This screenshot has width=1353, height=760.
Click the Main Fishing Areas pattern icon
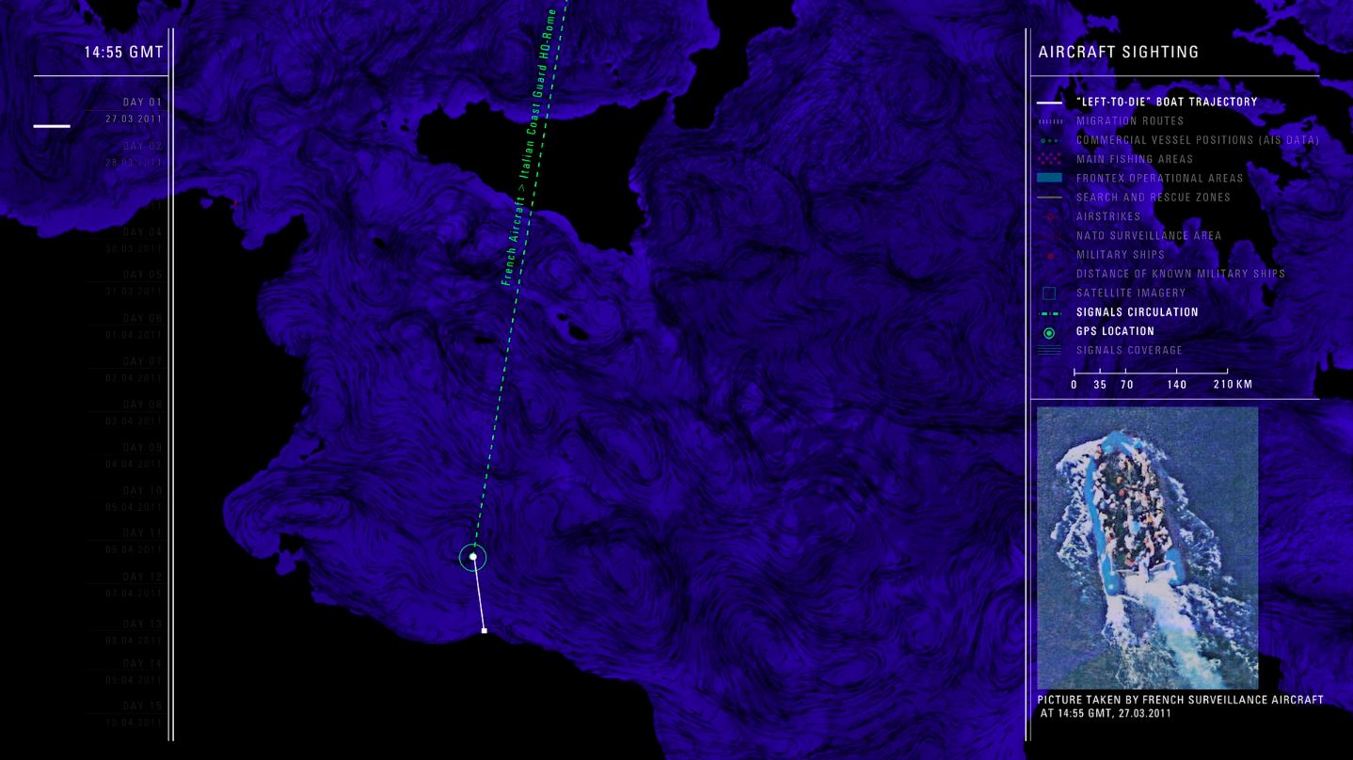(x=1049, y=160)
